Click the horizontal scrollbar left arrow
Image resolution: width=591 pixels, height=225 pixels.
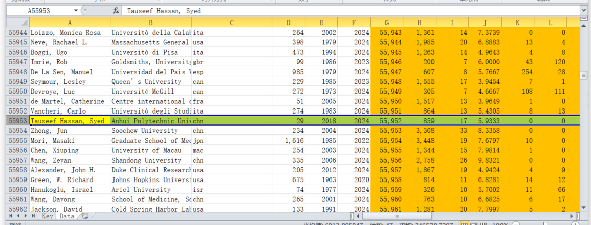358,216
